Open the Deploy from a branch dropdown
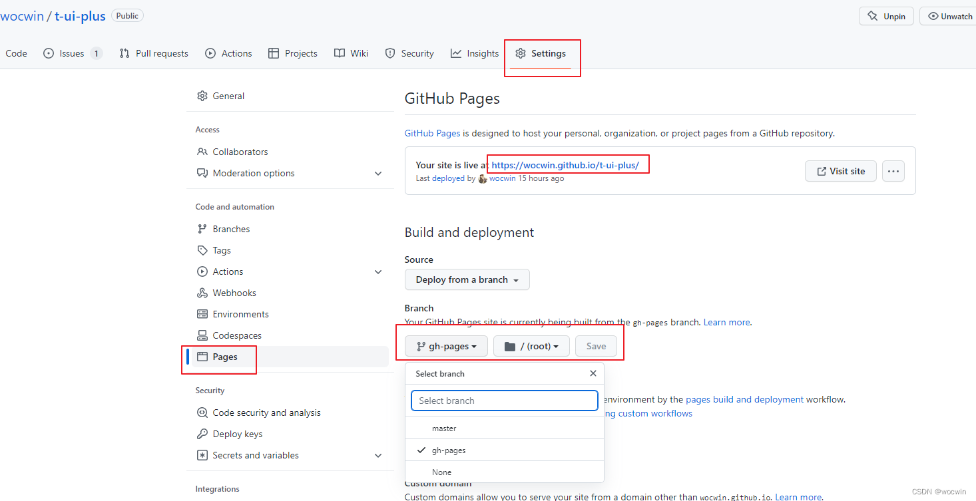 467,279
